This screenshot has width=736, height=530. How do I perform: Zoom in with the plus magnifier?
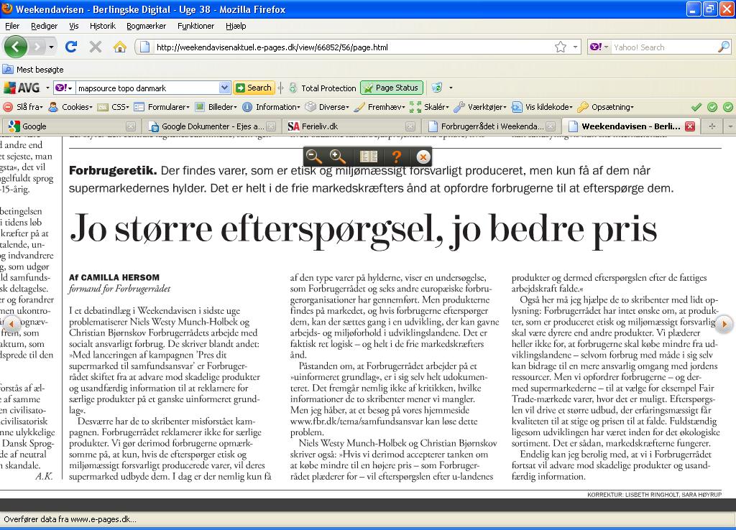pyautogui.click(x=338, y=157)
